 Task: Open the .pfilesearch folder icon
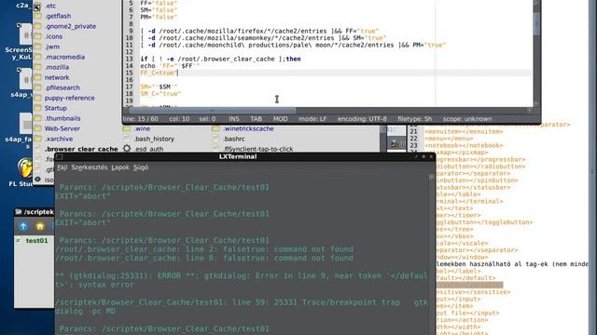coord(37,88)
